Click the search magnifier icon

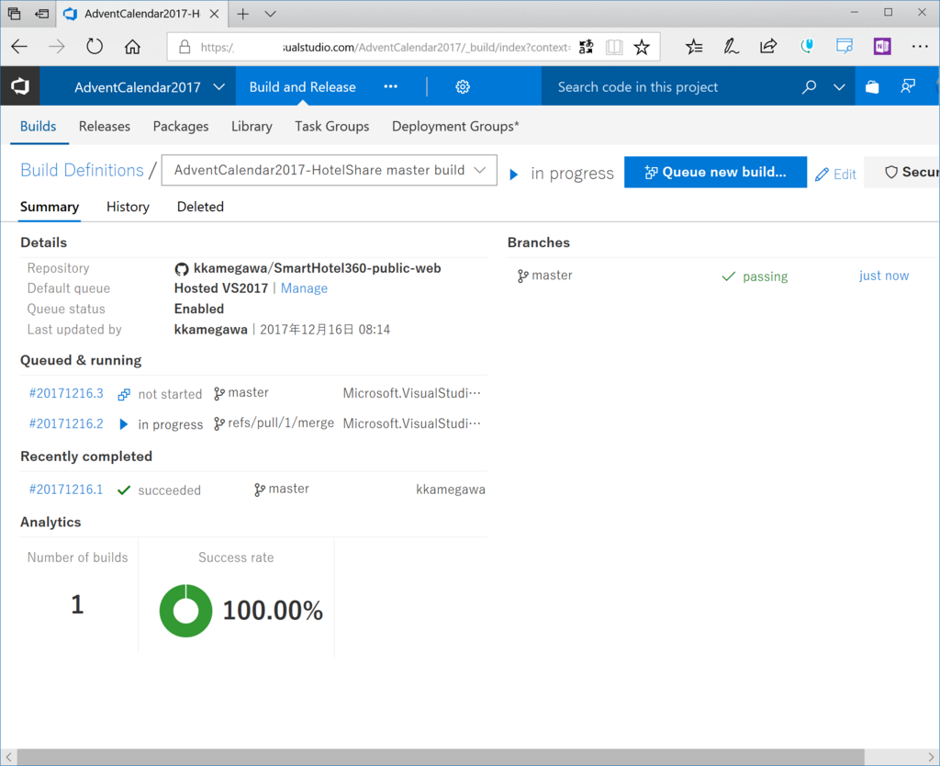pyautogui.click(x=809, y=87)
